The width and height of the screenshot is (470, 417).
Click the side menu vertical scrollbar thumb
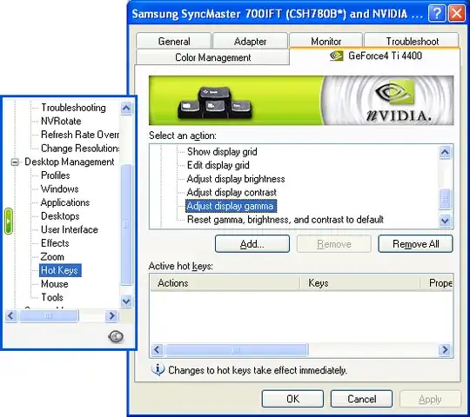[126, 224]
